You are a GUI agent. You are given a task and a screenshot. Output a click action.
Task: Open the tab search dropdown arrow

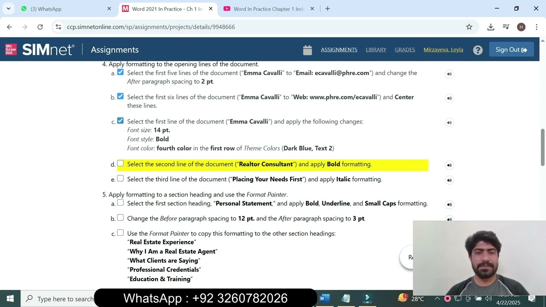pyautogui.click(x=8, y=9)
